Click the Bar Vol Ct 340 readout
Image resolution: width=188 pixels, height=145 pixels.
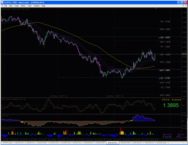172,135
